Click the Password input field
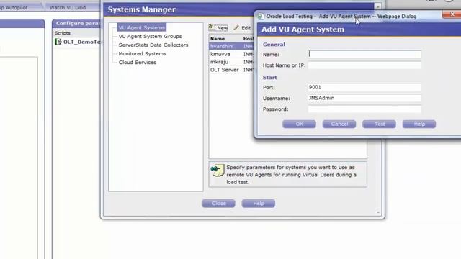461x259 pixels. pos(364,109)
